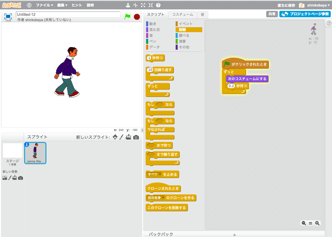Take backdrop photo from camera
Screen dimensions: 332x237
click(x=21, y=178)
